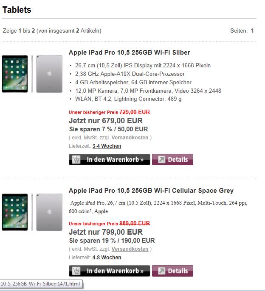The height and width of the screenshot is (291, 265).
Task: Open the 4-8 Wochen delivery time link
Action: point(107,258)
